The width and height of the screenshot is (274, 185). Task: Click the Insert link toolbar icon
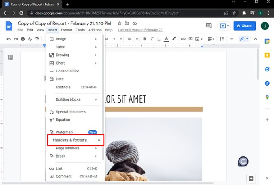click(x=183, y=39)
